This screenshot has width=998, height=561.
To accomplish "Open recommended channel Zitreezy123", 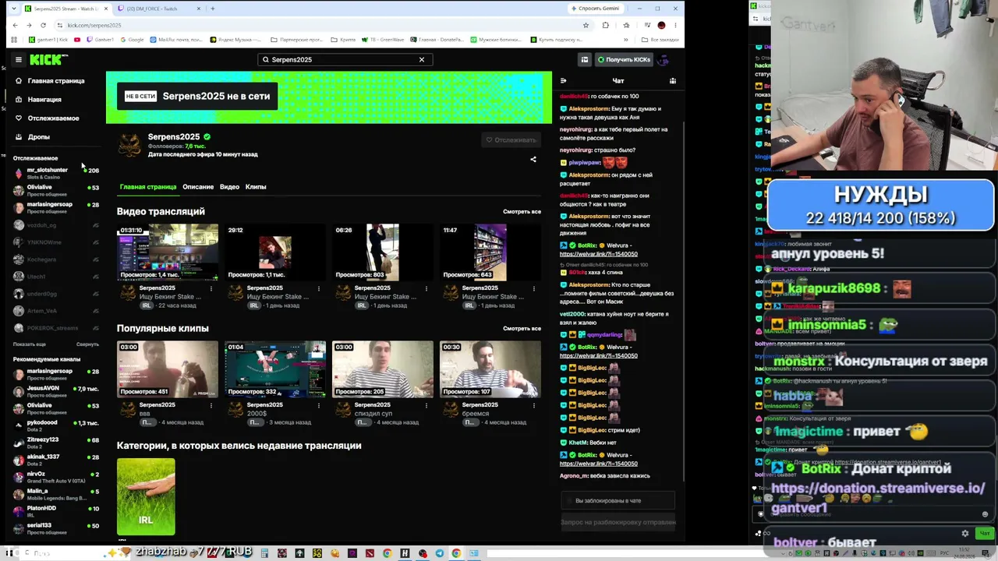I will [x=56, y=443].
